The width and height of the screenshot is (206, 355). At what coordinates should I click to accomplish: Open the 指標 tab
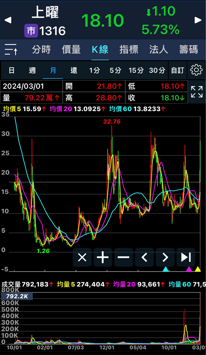pos(129,50)
